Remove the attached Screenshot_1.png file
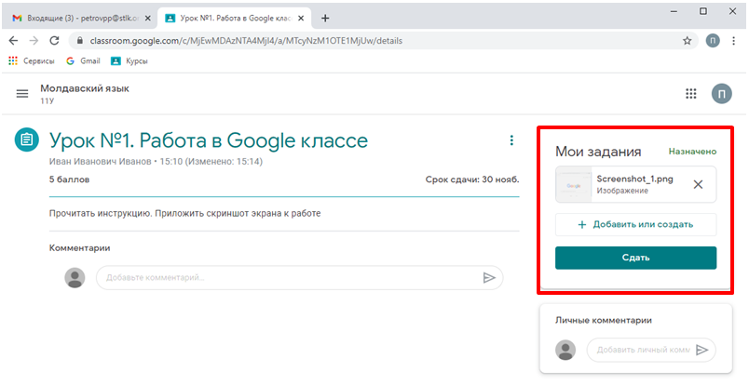The width and height of the screenshot is (749, 385). pyautogui.click(x=698, y=184)
